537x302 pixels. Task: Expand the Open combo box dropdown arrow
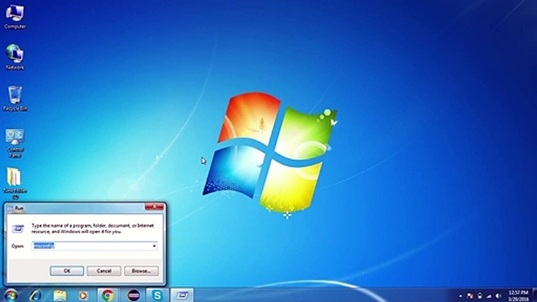(154, 246)
